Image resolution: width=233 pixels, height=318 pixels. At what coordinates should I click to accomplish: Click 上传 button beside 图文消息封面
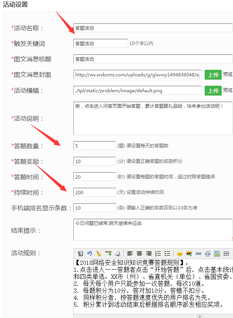[x=213, y=74]
